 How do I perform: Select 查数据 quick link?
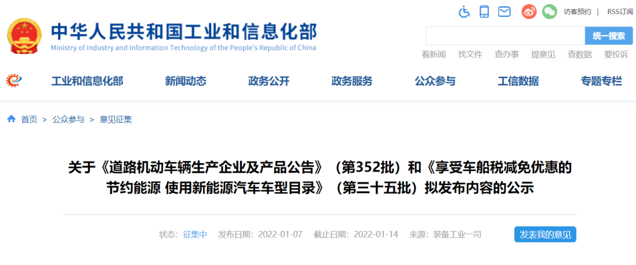tap(579, 55)
